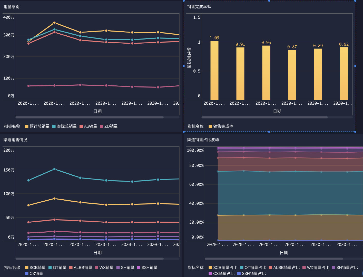Toggle WX销量 legend item
This screenshot has height=277, width=363.
coord(104,268)
